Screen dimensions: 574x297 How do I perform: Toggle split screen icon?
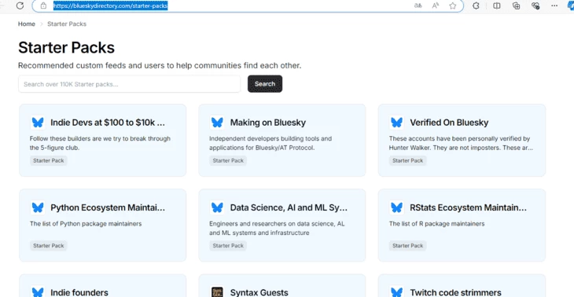point(497,5)
